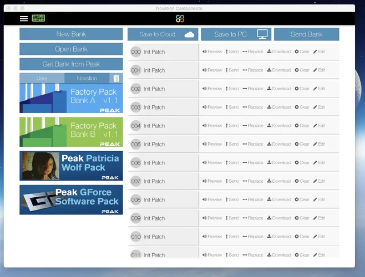Select Factory Pack Bank A v1.1
Image resolution: width=365 pixels, height=277 pixels.
[x=71, y=98]
